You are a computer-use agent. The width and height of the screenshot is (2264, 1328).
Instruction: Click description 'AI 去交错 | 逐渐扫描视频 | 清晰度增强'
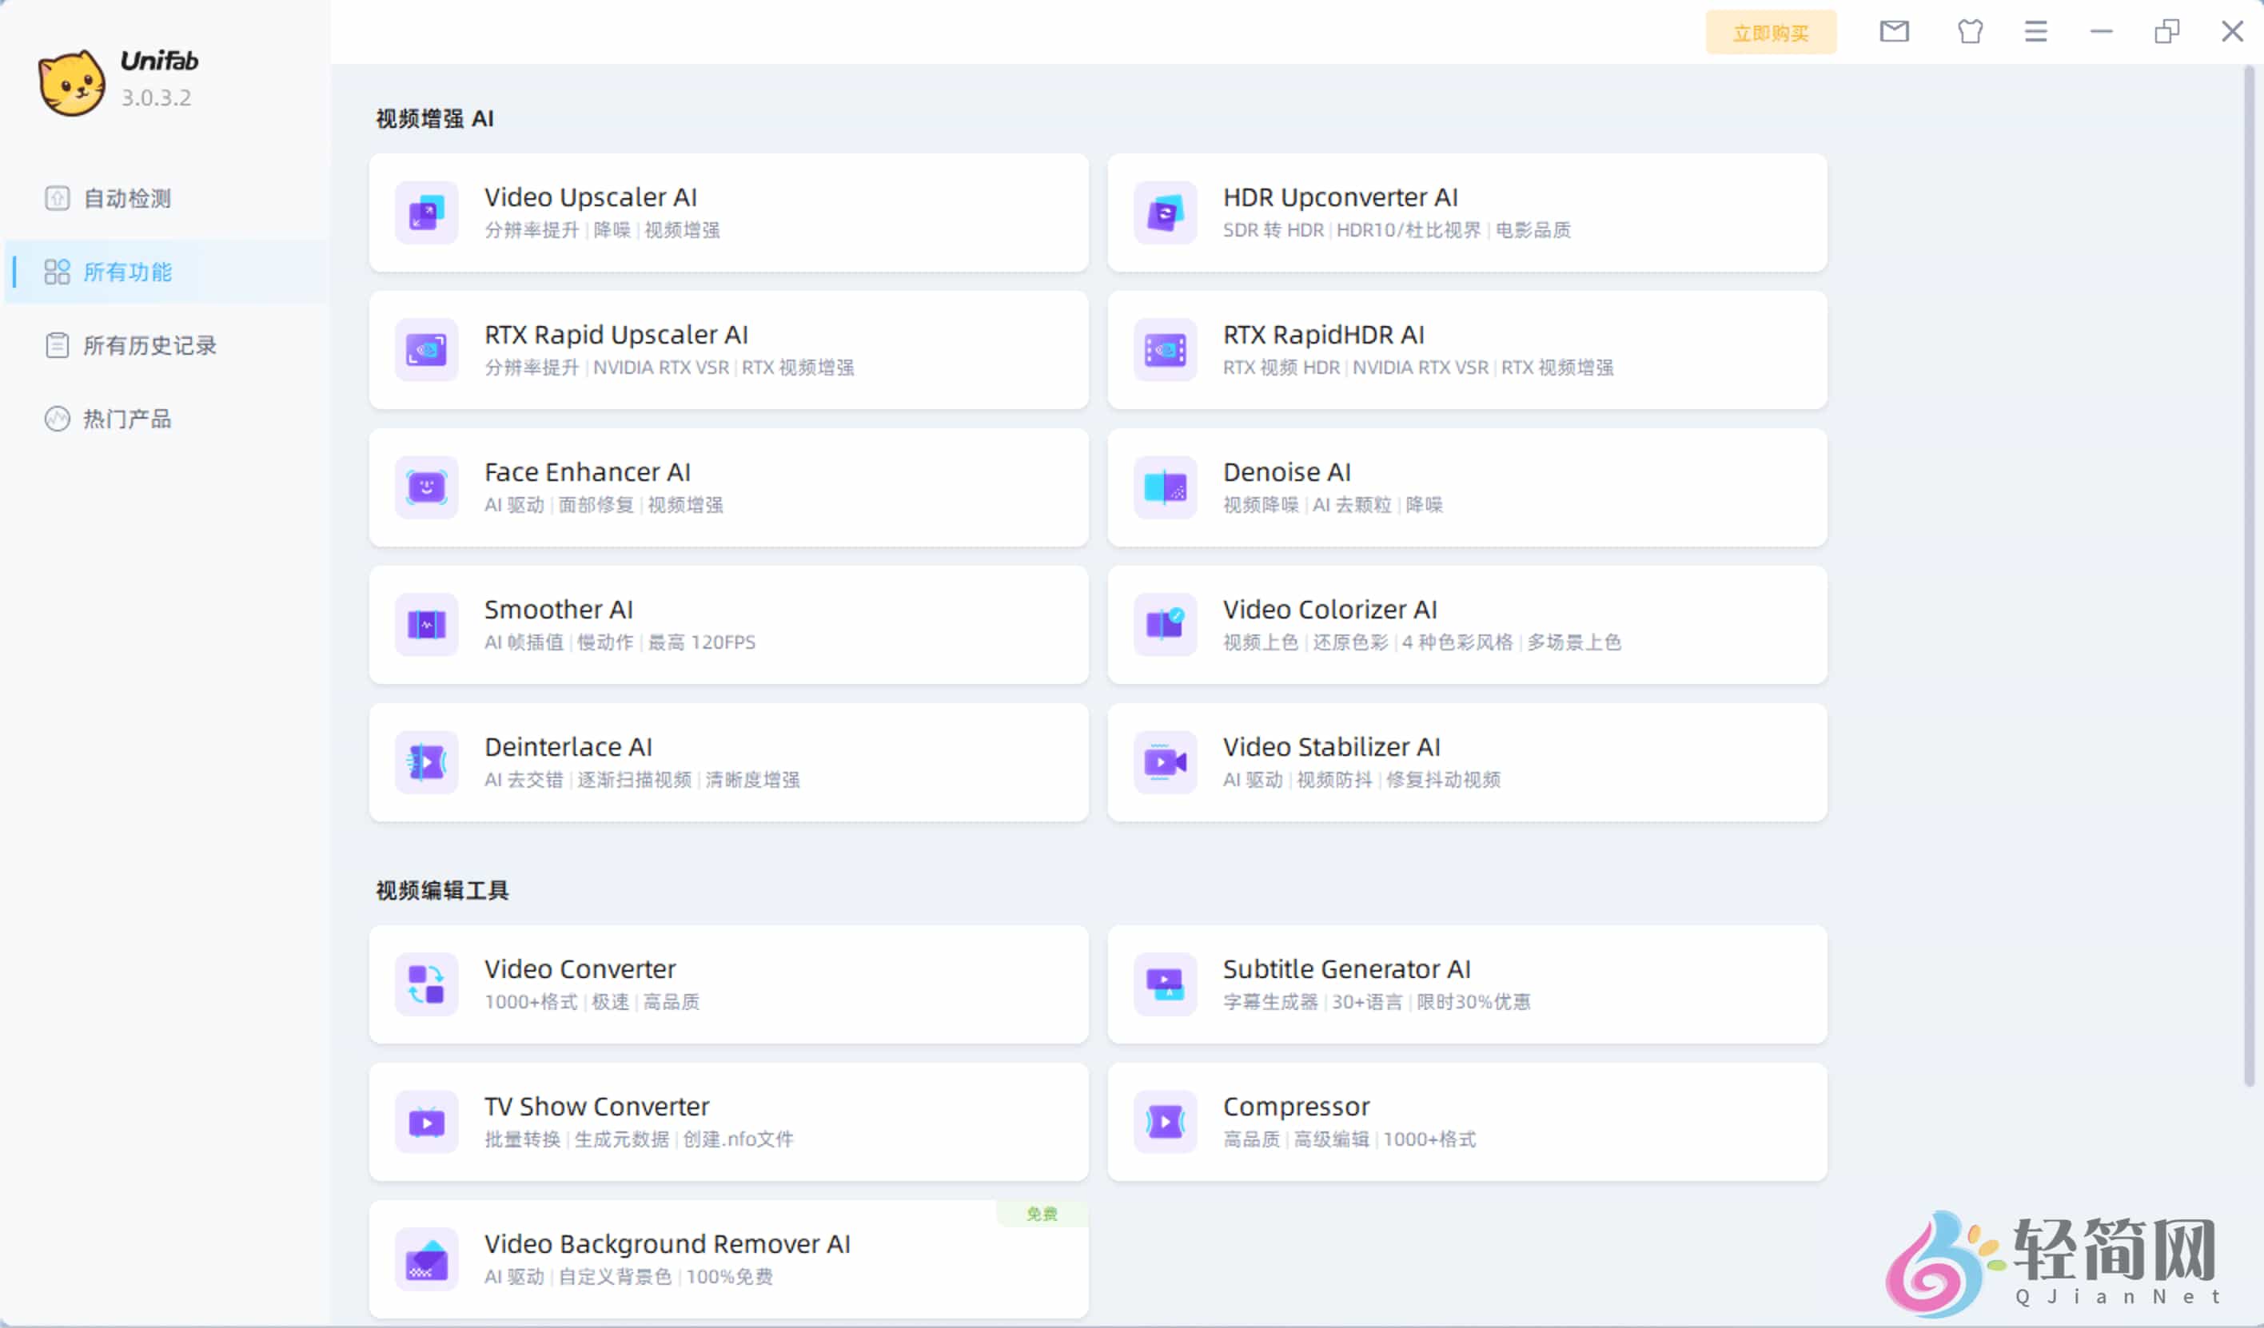coord(643,779)
